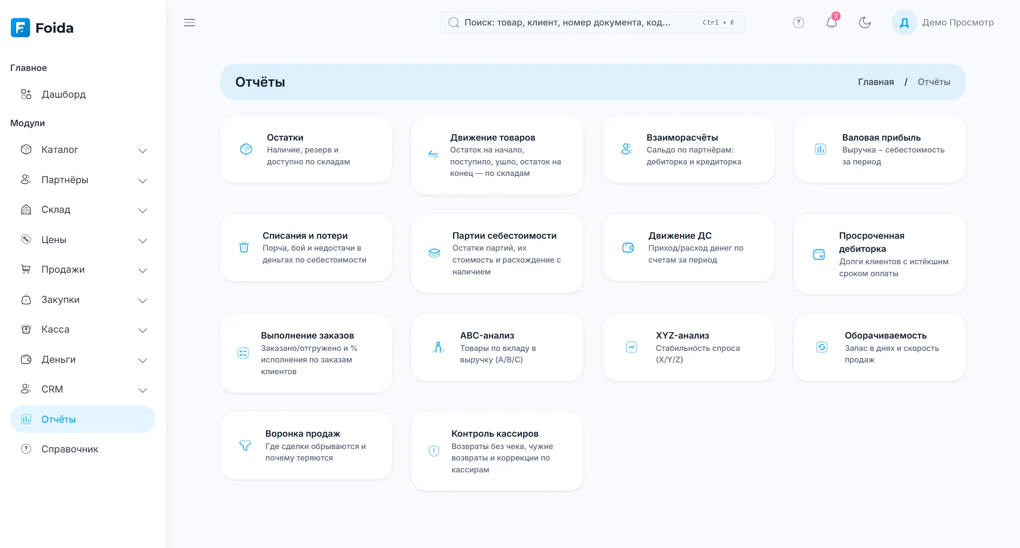
Task: Open the Валовая прибыль report card
Action: pyautogui.click(x=880, y=149)
